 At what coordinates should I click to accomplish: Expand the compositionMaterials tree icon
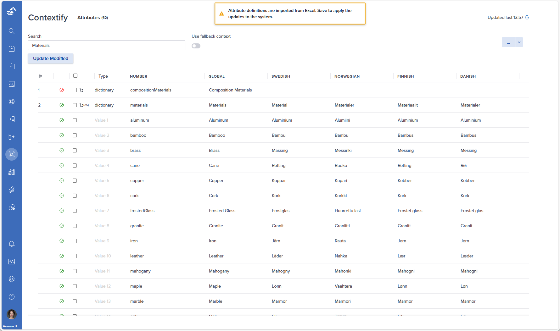(x=81, y=90)
